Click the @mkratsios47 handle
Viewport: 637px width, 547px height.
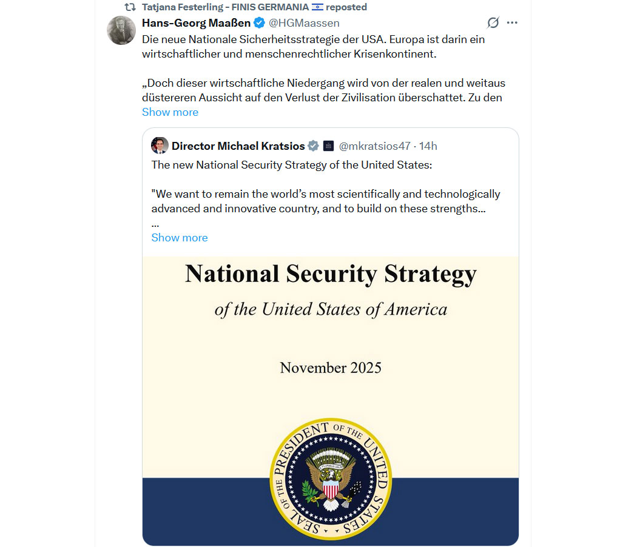coord(374,146)
